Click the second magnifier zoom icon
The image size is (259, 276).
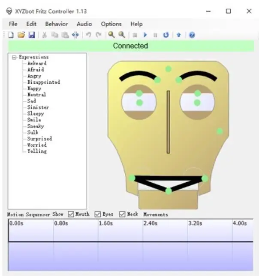122,35
